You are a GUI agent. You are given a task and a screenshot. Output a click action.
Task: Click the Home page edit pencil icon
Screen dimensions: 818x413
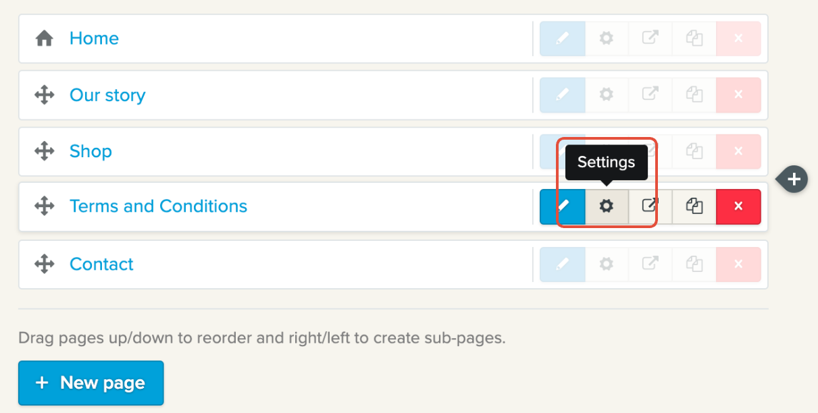562,38
